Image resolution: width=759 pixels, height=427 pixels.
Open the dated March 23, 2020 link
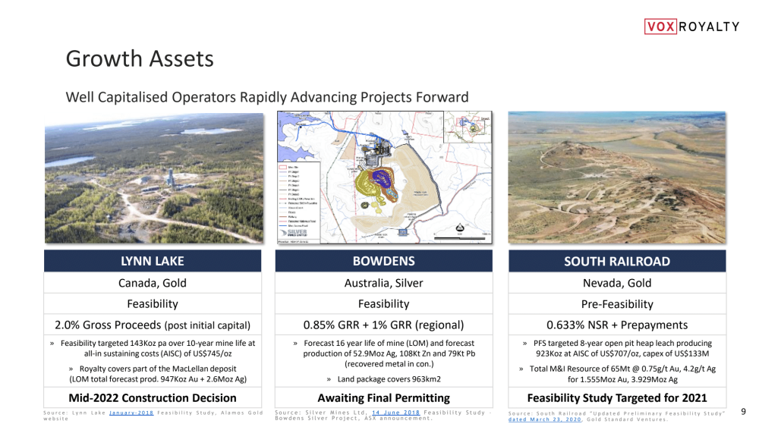[x=544, y=419]
